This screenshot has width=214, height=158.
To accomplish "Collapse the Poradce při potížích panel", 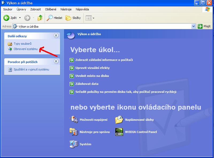I will tap(56, 61).
